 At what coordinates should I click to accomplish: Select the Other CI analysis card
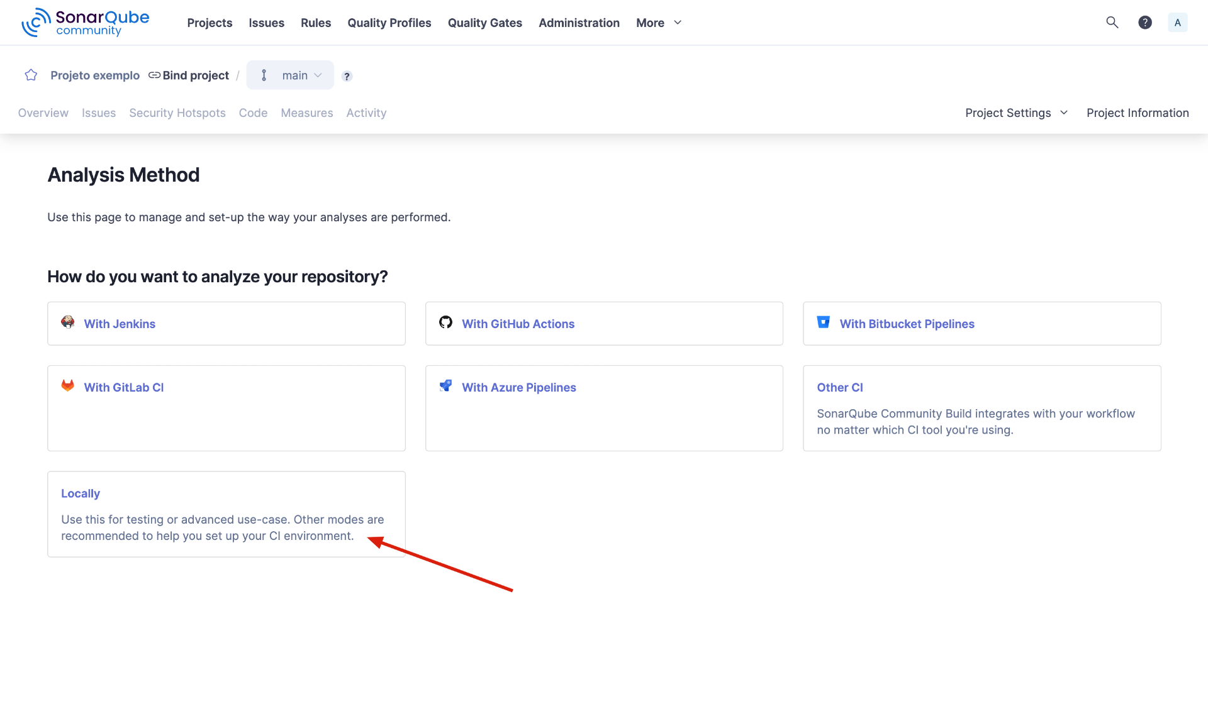(839, 388)
